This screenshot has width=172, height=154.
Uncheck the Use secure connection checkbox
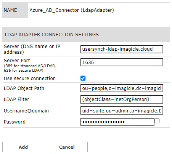click(83, 78)
